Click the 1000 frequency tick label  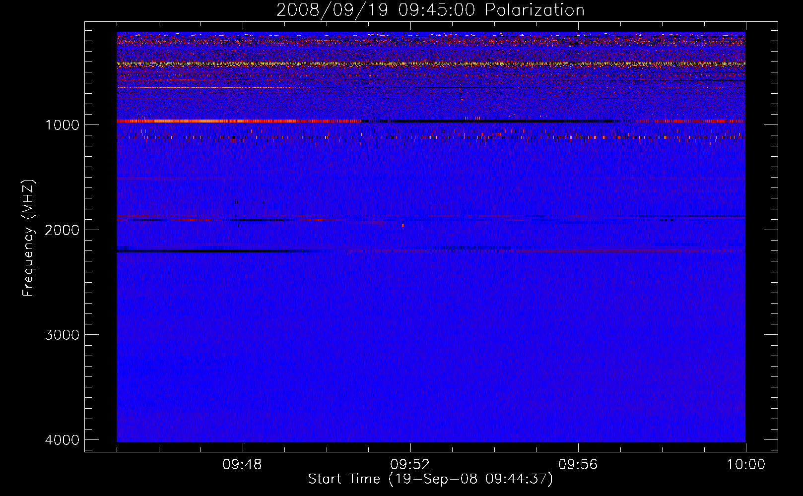click(62, 124)
